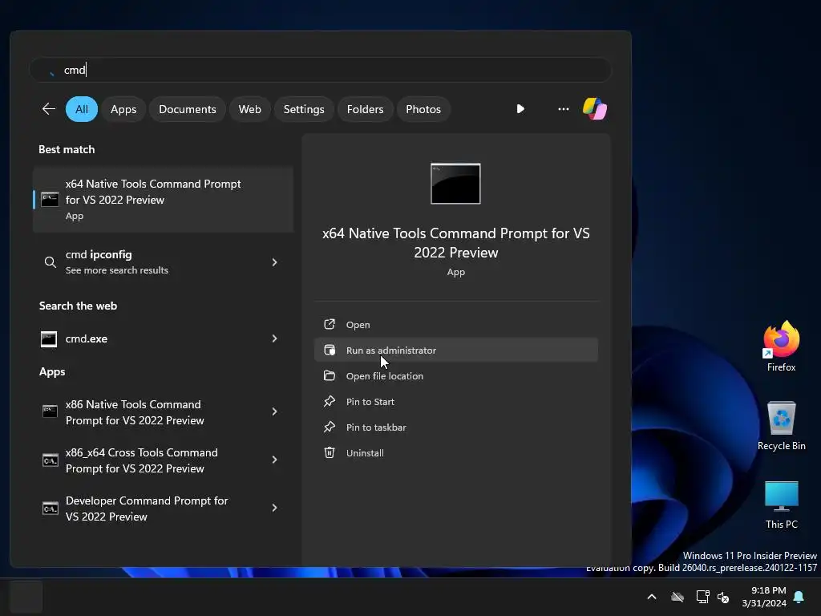Viewport: 821px width, 616px height.
Task: Click the Pin to taskbar pin icon
Action: point(330,427)
